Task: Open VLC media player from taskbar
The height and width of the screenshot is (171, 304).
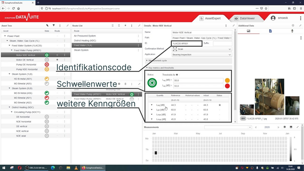Action: point(76,168)
